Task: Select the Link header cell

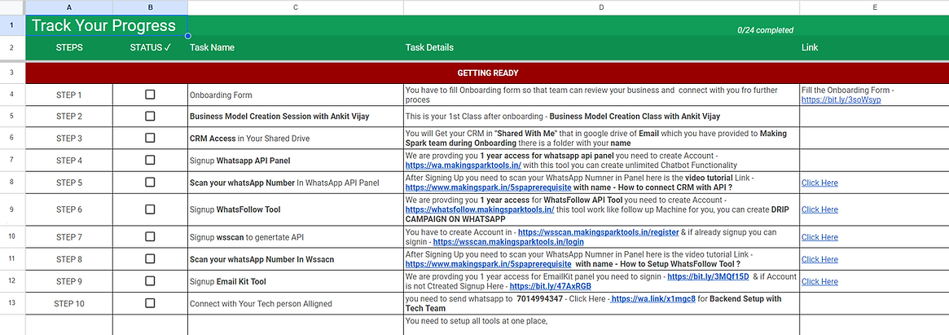Action: tap(874, 47)
